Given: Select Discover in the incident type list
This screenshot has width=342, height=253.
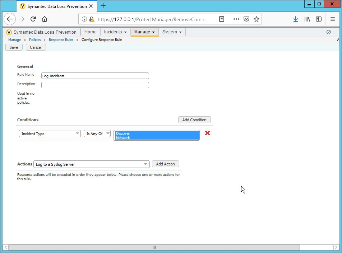Looking at the screenshot, I should point(157,133).
